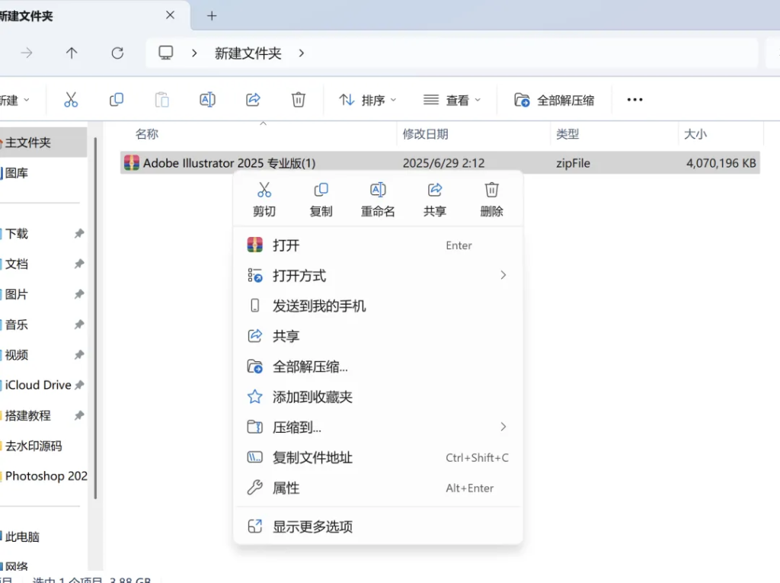Unpin 下载 using its pin icon
This screenshot has height=583, width=780.
[x=79, y=233]
